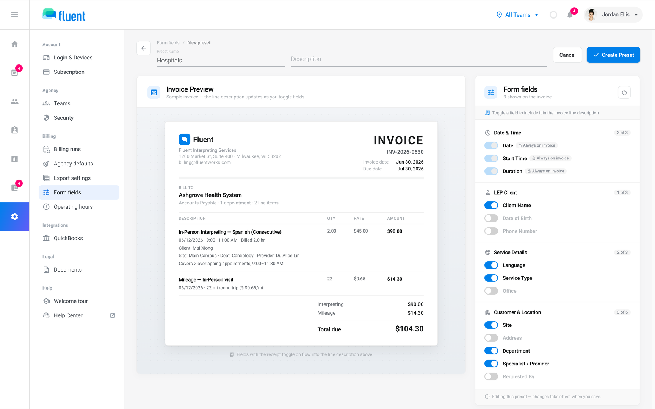Select the QuickBooks integration item
Viewport: 655px width, 409px height.
click(79, 238)
